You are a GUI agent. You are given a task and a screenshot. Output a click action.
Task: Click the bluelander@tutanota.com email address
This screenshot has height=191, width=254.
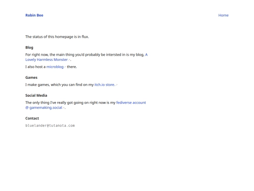[50, 125]
